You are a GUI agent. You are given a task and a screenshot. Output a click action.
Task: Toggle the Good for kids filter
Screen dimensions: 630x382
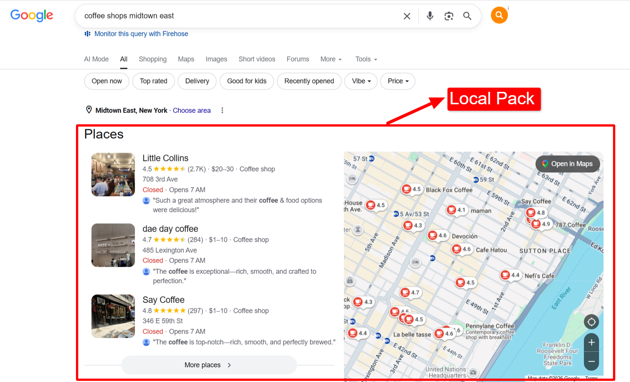[x=247, y=81]
